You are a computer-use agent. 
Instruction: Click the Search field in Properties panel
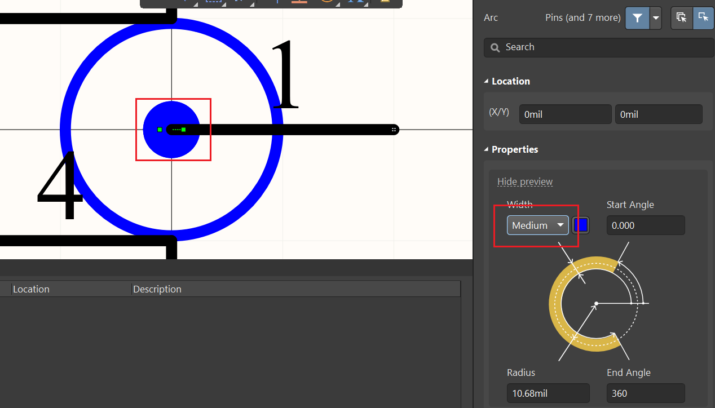click(599, 47)
